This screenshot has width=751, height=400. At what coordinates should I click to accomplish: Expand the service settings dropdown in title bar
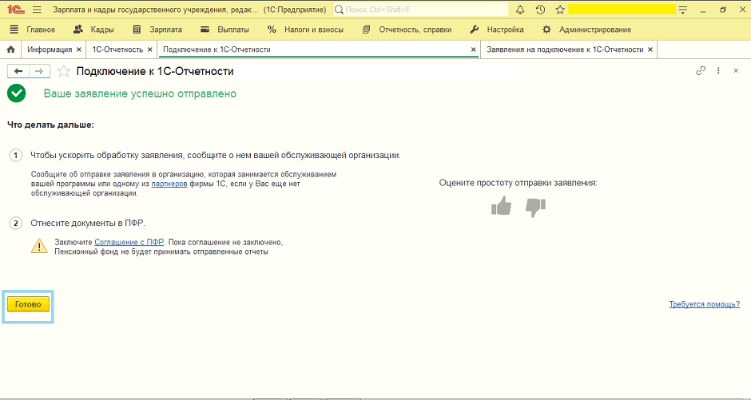682,10
